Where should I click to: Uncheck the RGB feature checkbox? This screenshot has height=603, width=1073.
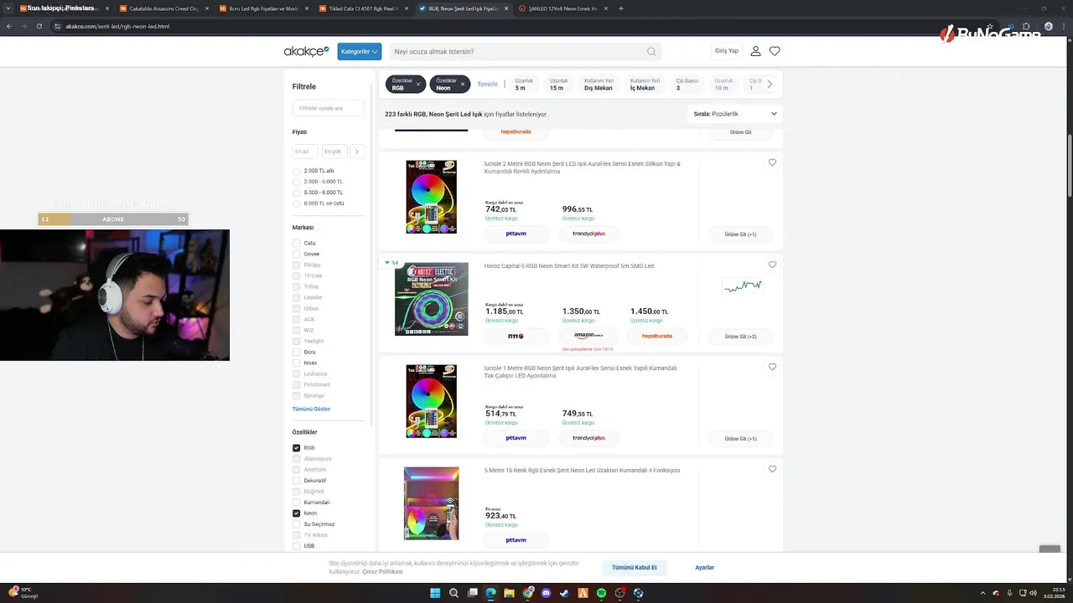click(x=296, y=448)
